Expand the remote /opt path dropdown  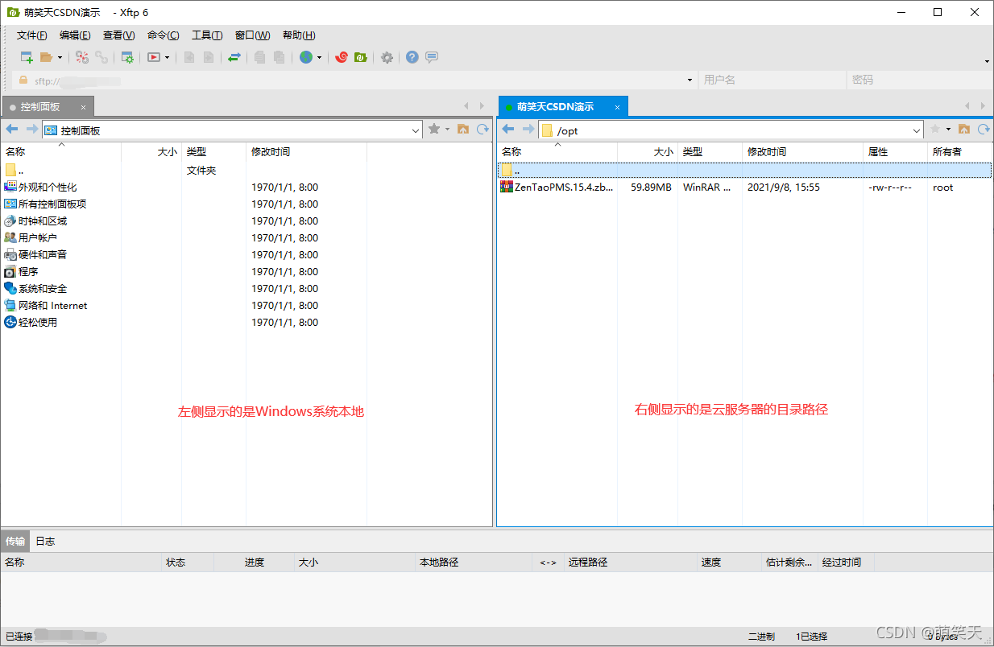coord(917,130)
